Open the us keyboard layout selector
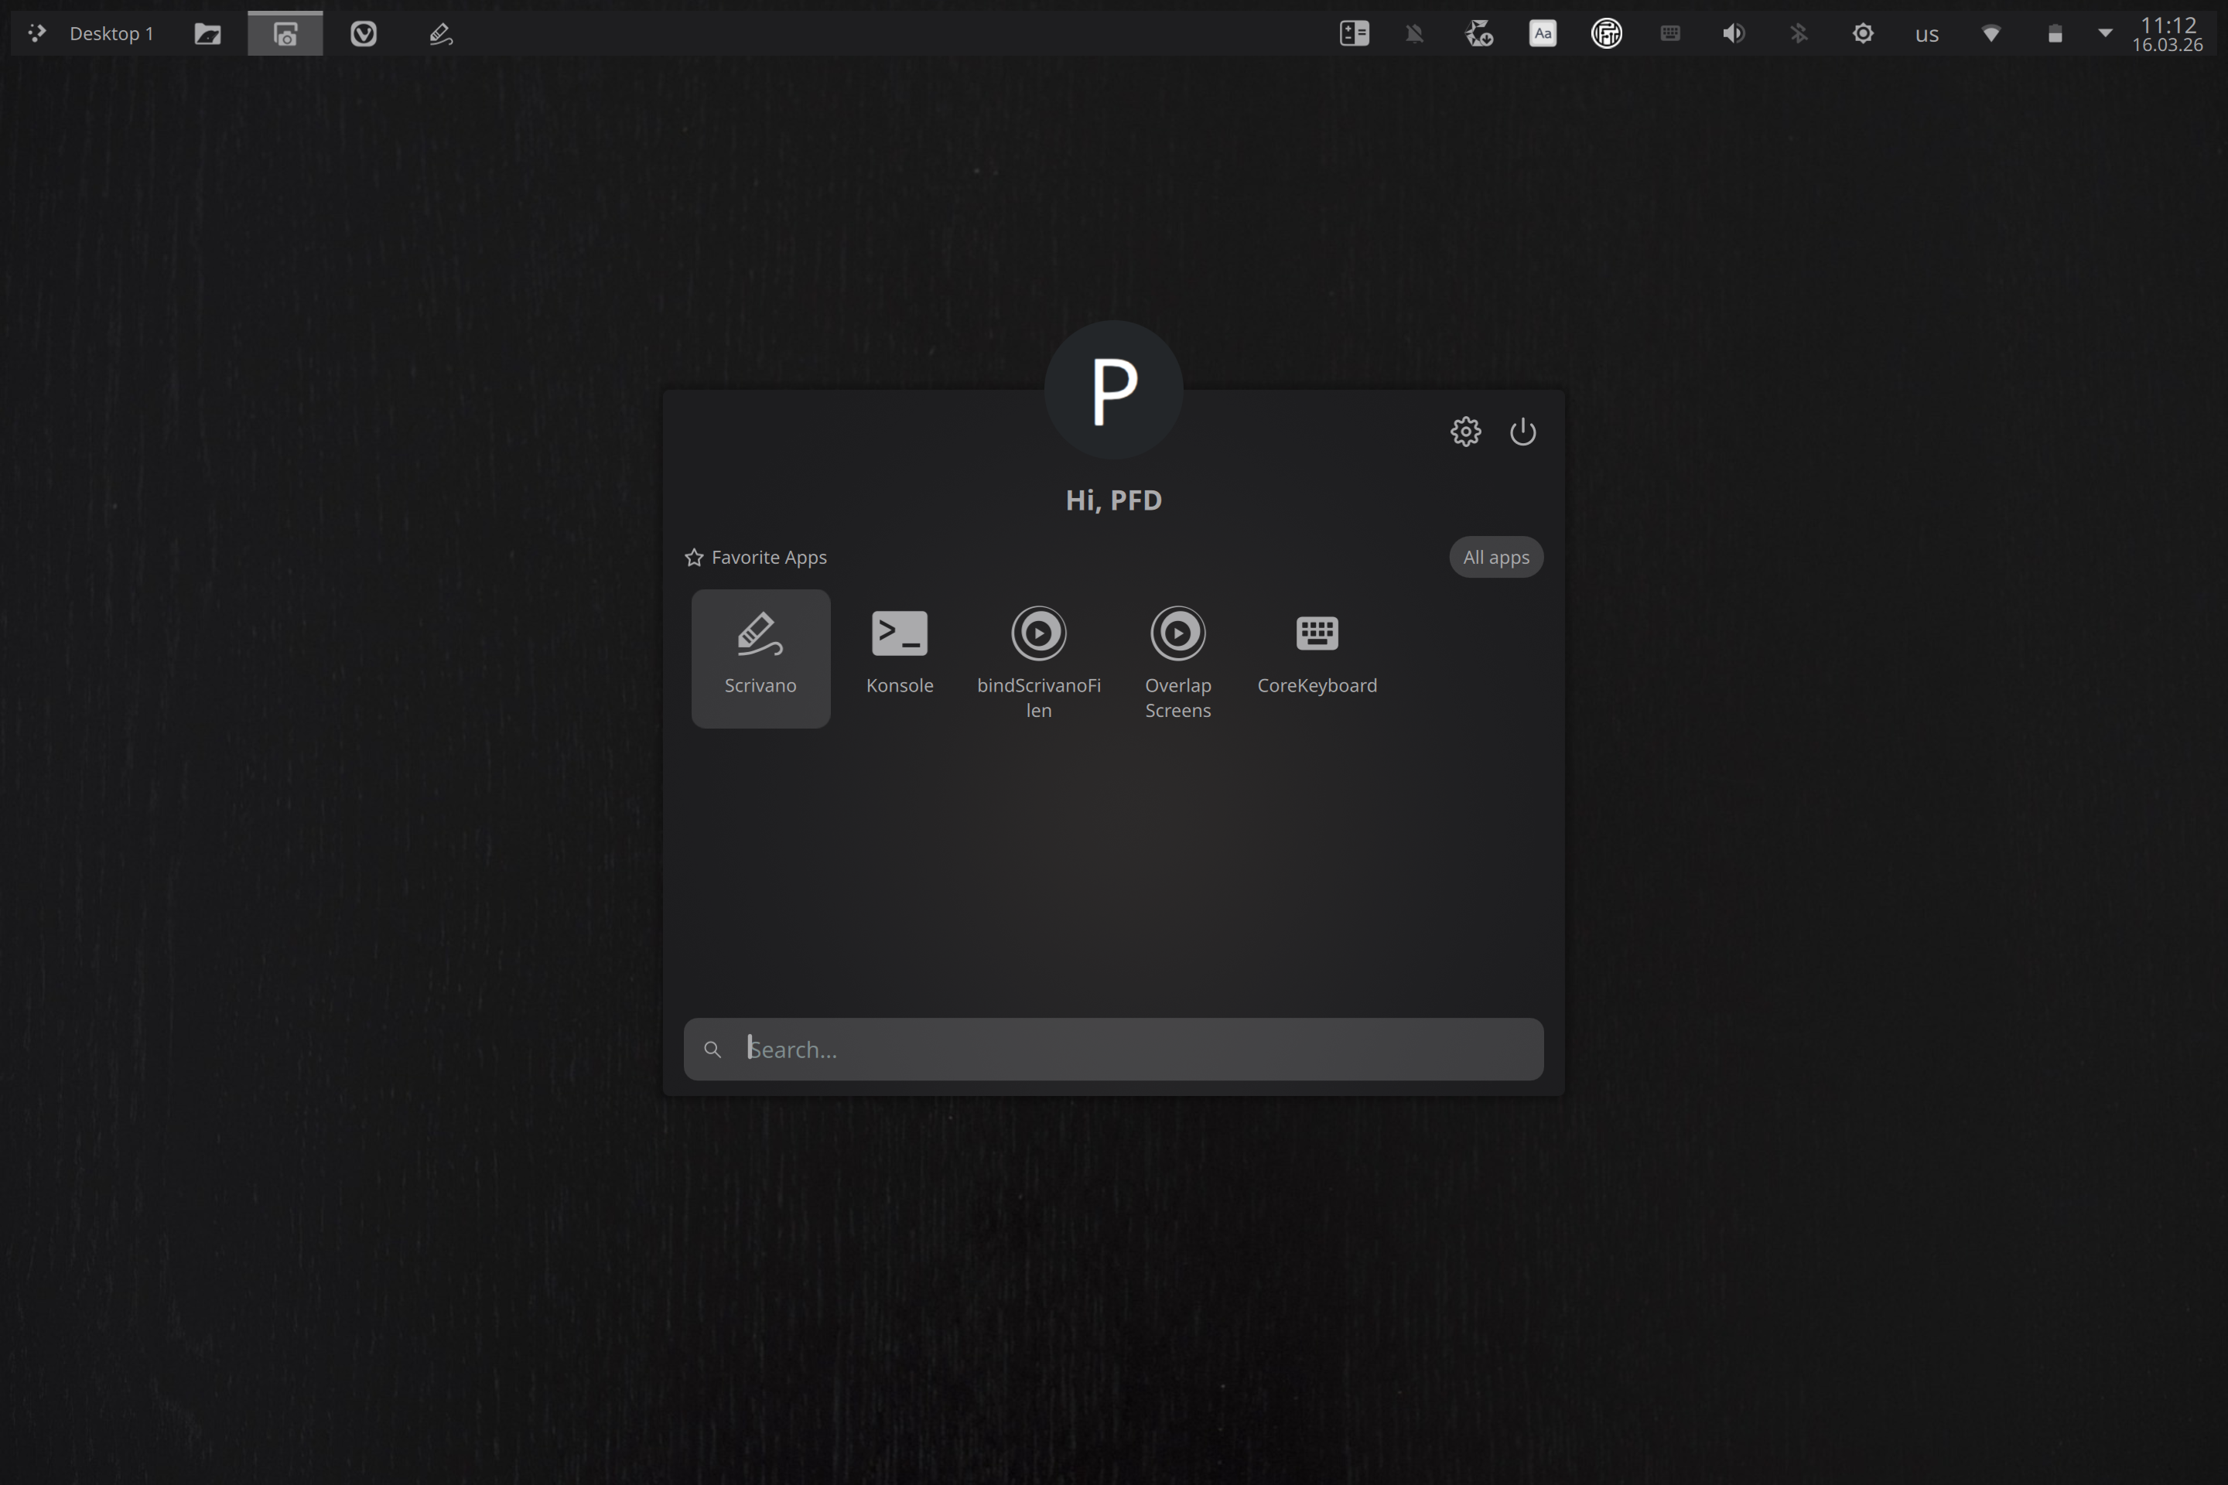The height and width of the screenshot is (1485, 2228). [1927, 32]
